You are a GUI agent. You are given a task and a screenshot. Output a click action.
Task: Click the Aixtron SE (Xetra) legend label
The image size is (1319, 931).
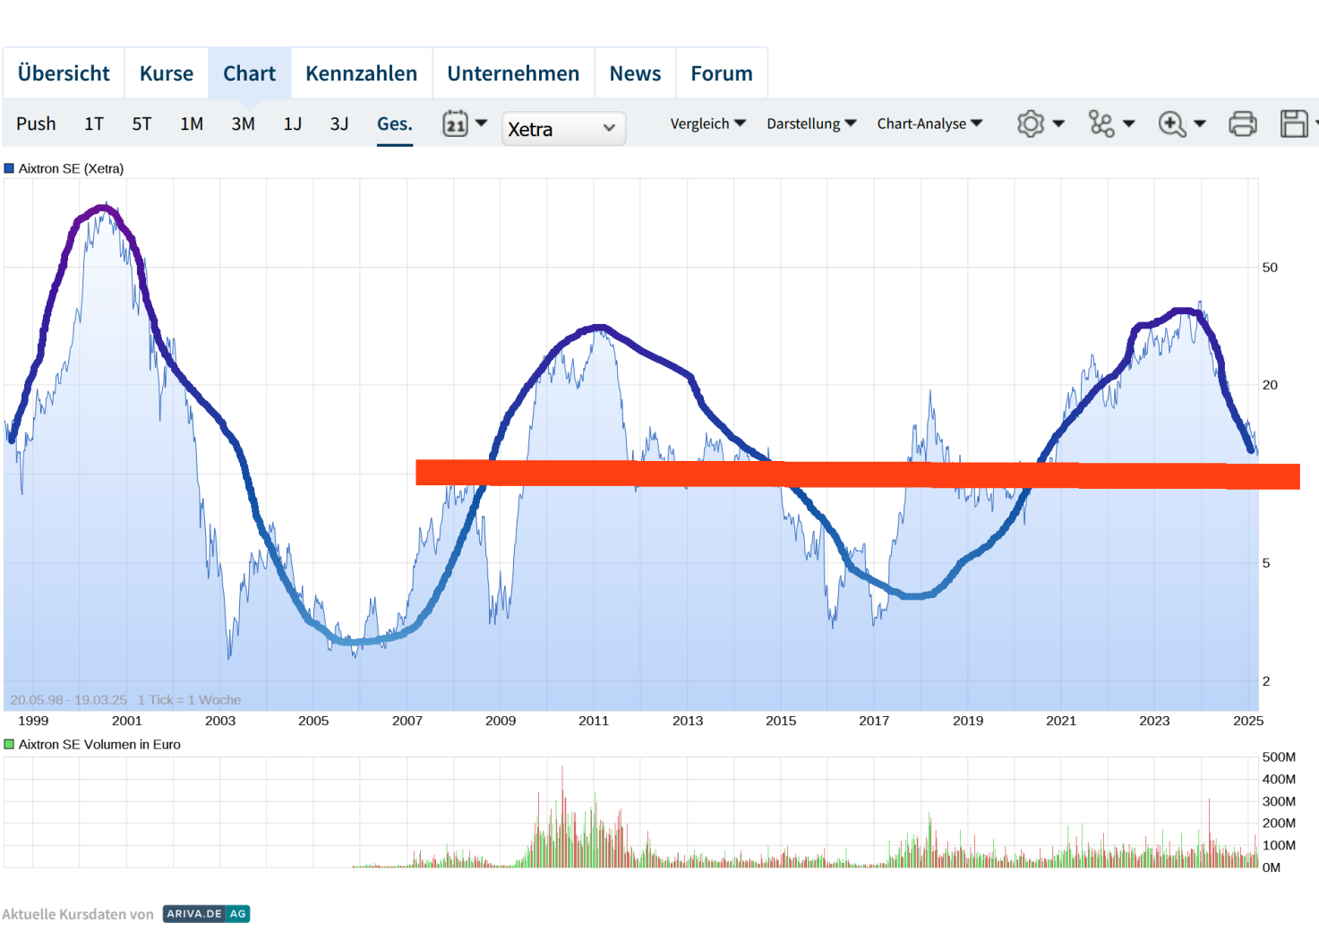[x=72, y=168]
